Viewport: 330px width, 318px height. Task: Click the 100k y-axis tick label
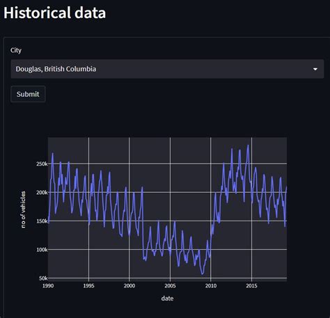coord(42,250)
